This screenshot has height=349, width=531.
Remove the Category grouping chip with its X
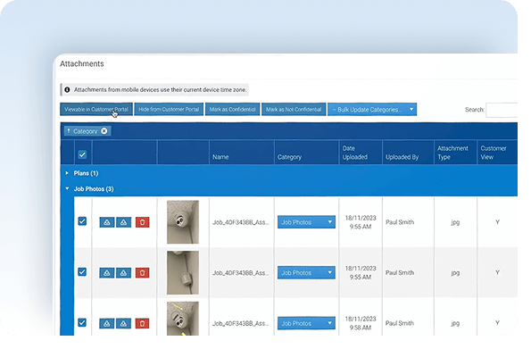104,131
